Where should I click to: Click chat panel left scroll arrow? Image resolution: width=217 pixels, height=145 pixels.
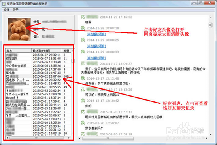[x=80, y=138]
